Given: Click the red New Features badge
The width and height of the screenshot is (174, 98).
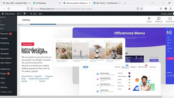Looking at the screenshot, I should pyautogui.click(x=28, y=44).
